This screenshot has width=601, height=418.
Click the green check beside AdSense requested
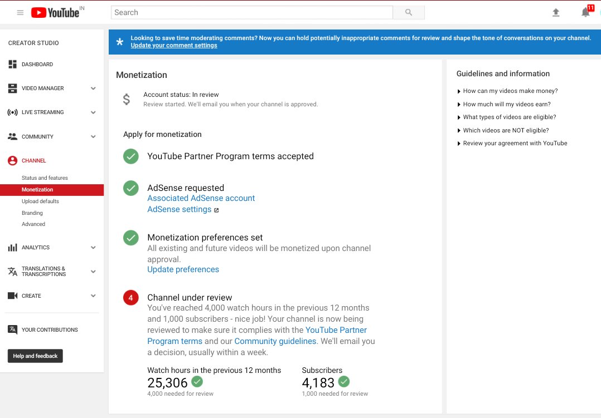point(130,188)
